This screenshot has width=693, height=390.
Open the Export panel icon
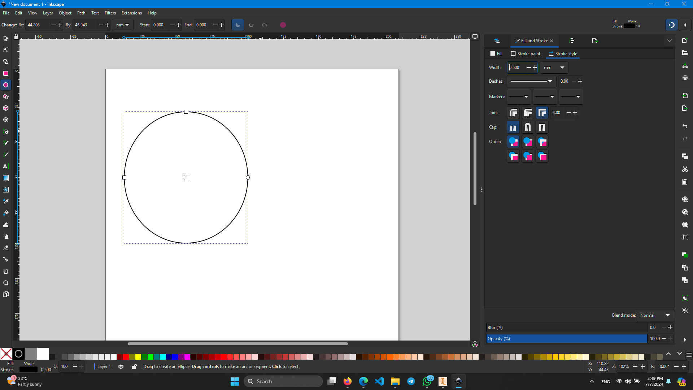[x=594, y=41]
